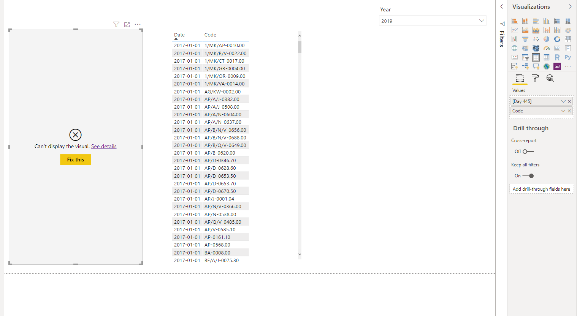This screenshot has width=577, height=316.
Task: Open the Analytics magnifier tab
Action: 550,79
